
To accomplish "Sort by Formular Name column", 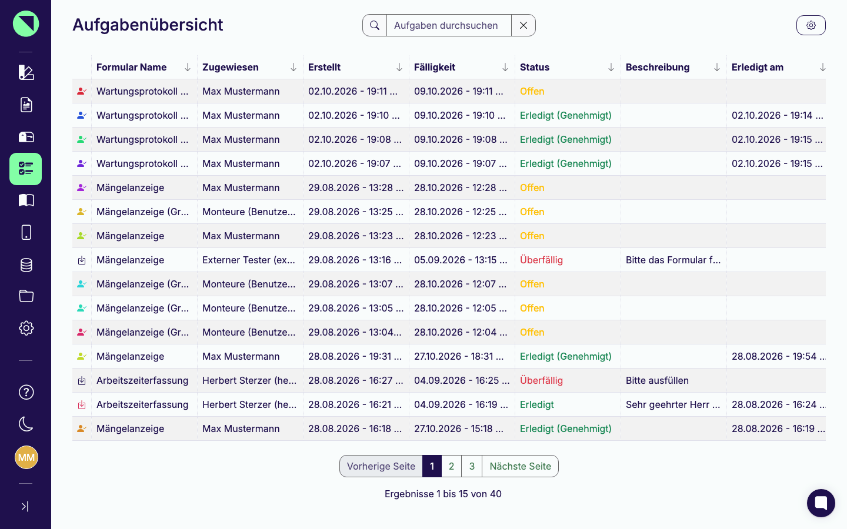I will [x=188, y=67].
